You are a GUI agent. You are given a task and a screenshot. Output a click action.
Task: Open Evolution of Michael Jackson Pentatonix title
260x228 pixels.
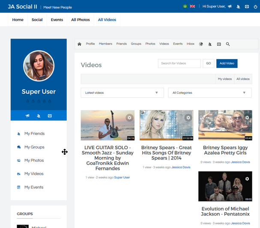(225, 211)
